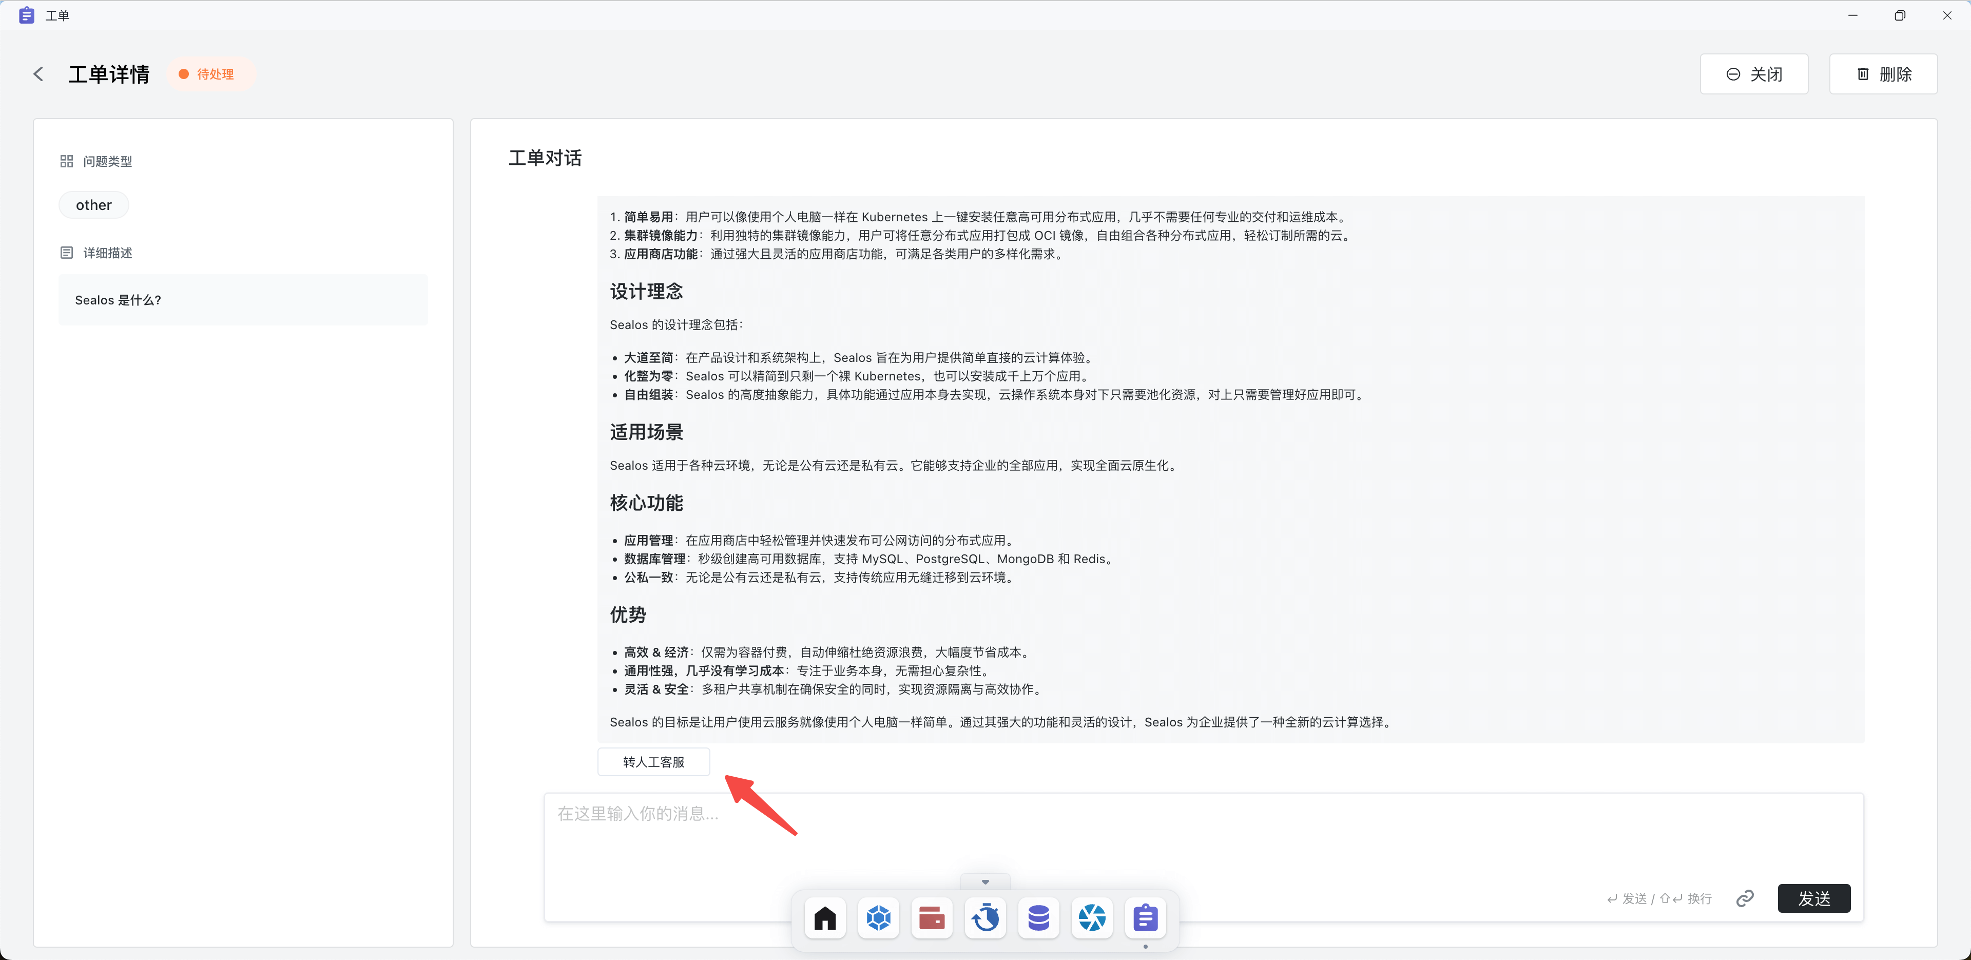Click the 'Sealos 是什么?' description text
1971x960 pixels.
point(118,300)
